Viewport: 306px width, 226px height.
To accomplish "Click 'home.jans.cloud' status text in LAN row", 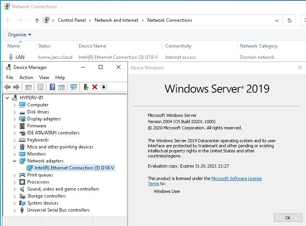I will pyautogui.click(x=55, y=57).
